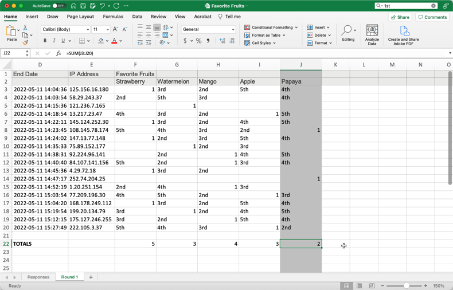Click the Paste clipboard icon
This screenshot has width=453, height=290.
[x=11, y=31]
